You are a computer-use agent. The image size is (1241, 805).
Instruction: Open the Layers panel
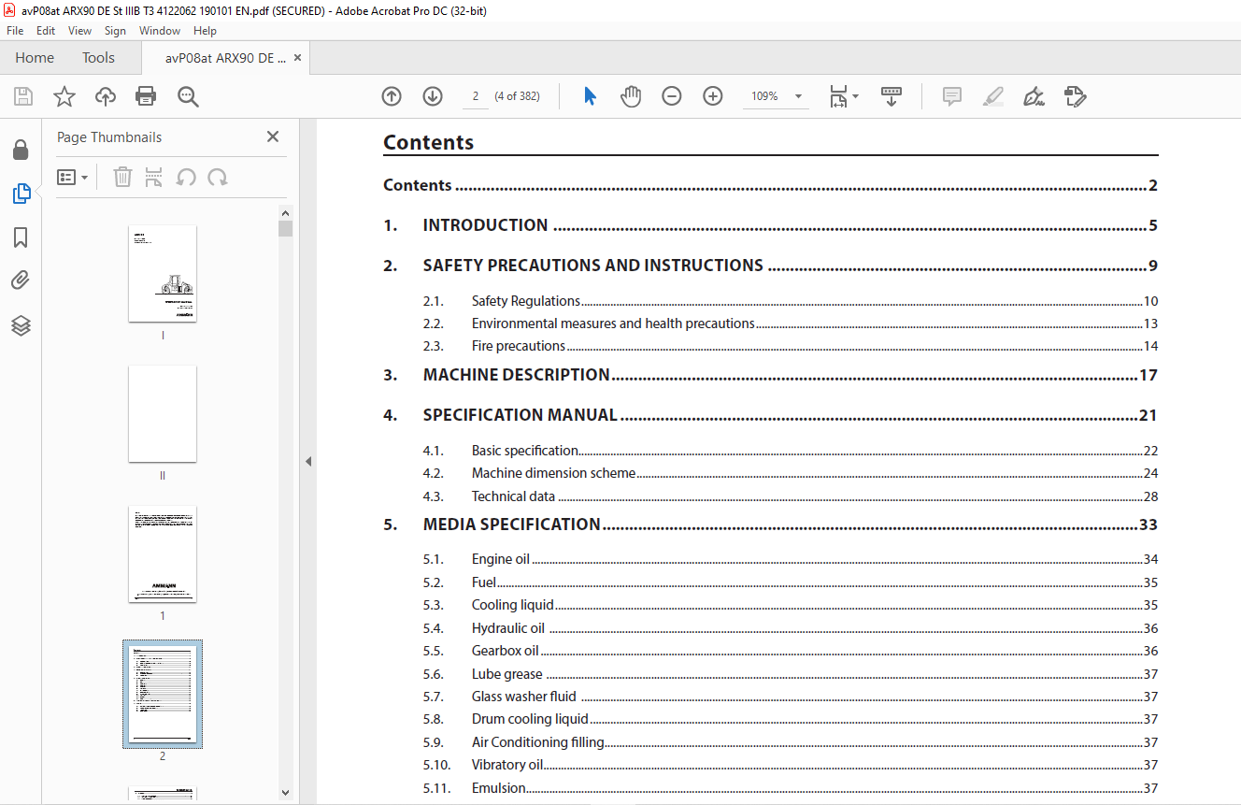point(21,325)
